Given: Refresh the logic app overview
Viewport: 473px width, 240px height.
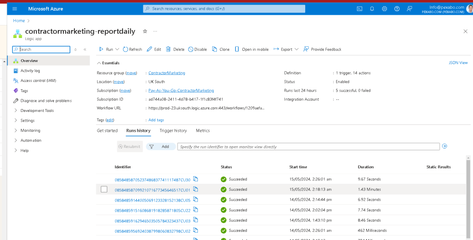Looking at the screenshot, I should (132, 49).
